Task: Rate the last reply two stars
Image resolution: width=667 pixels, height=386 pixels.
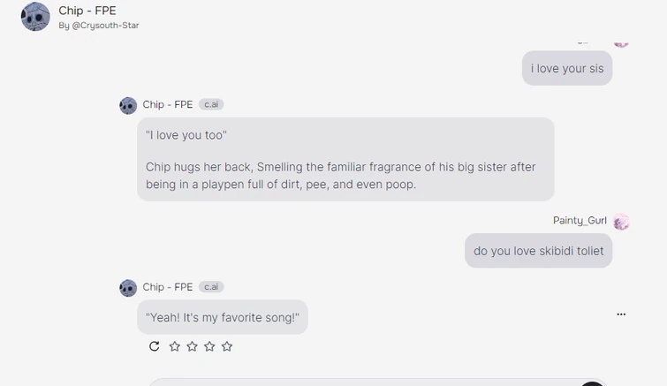Action: (192, 346)
